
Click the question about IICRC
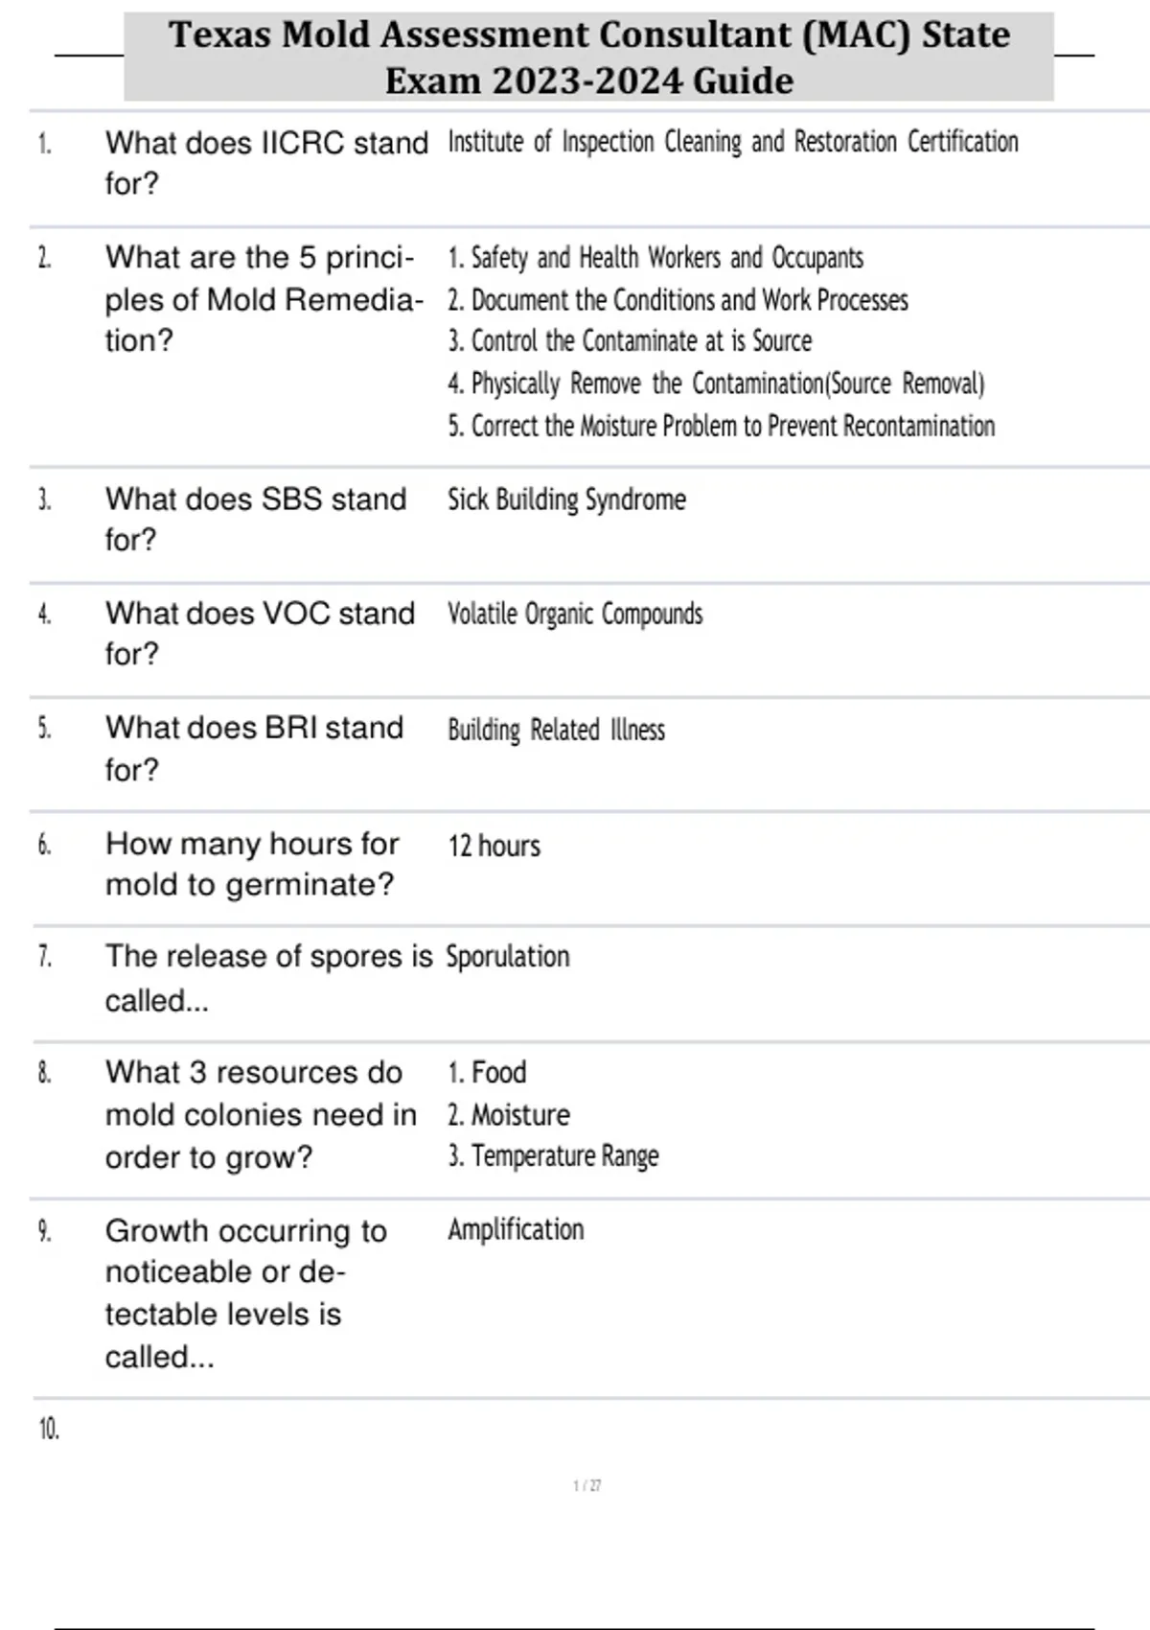pos(266,163)
